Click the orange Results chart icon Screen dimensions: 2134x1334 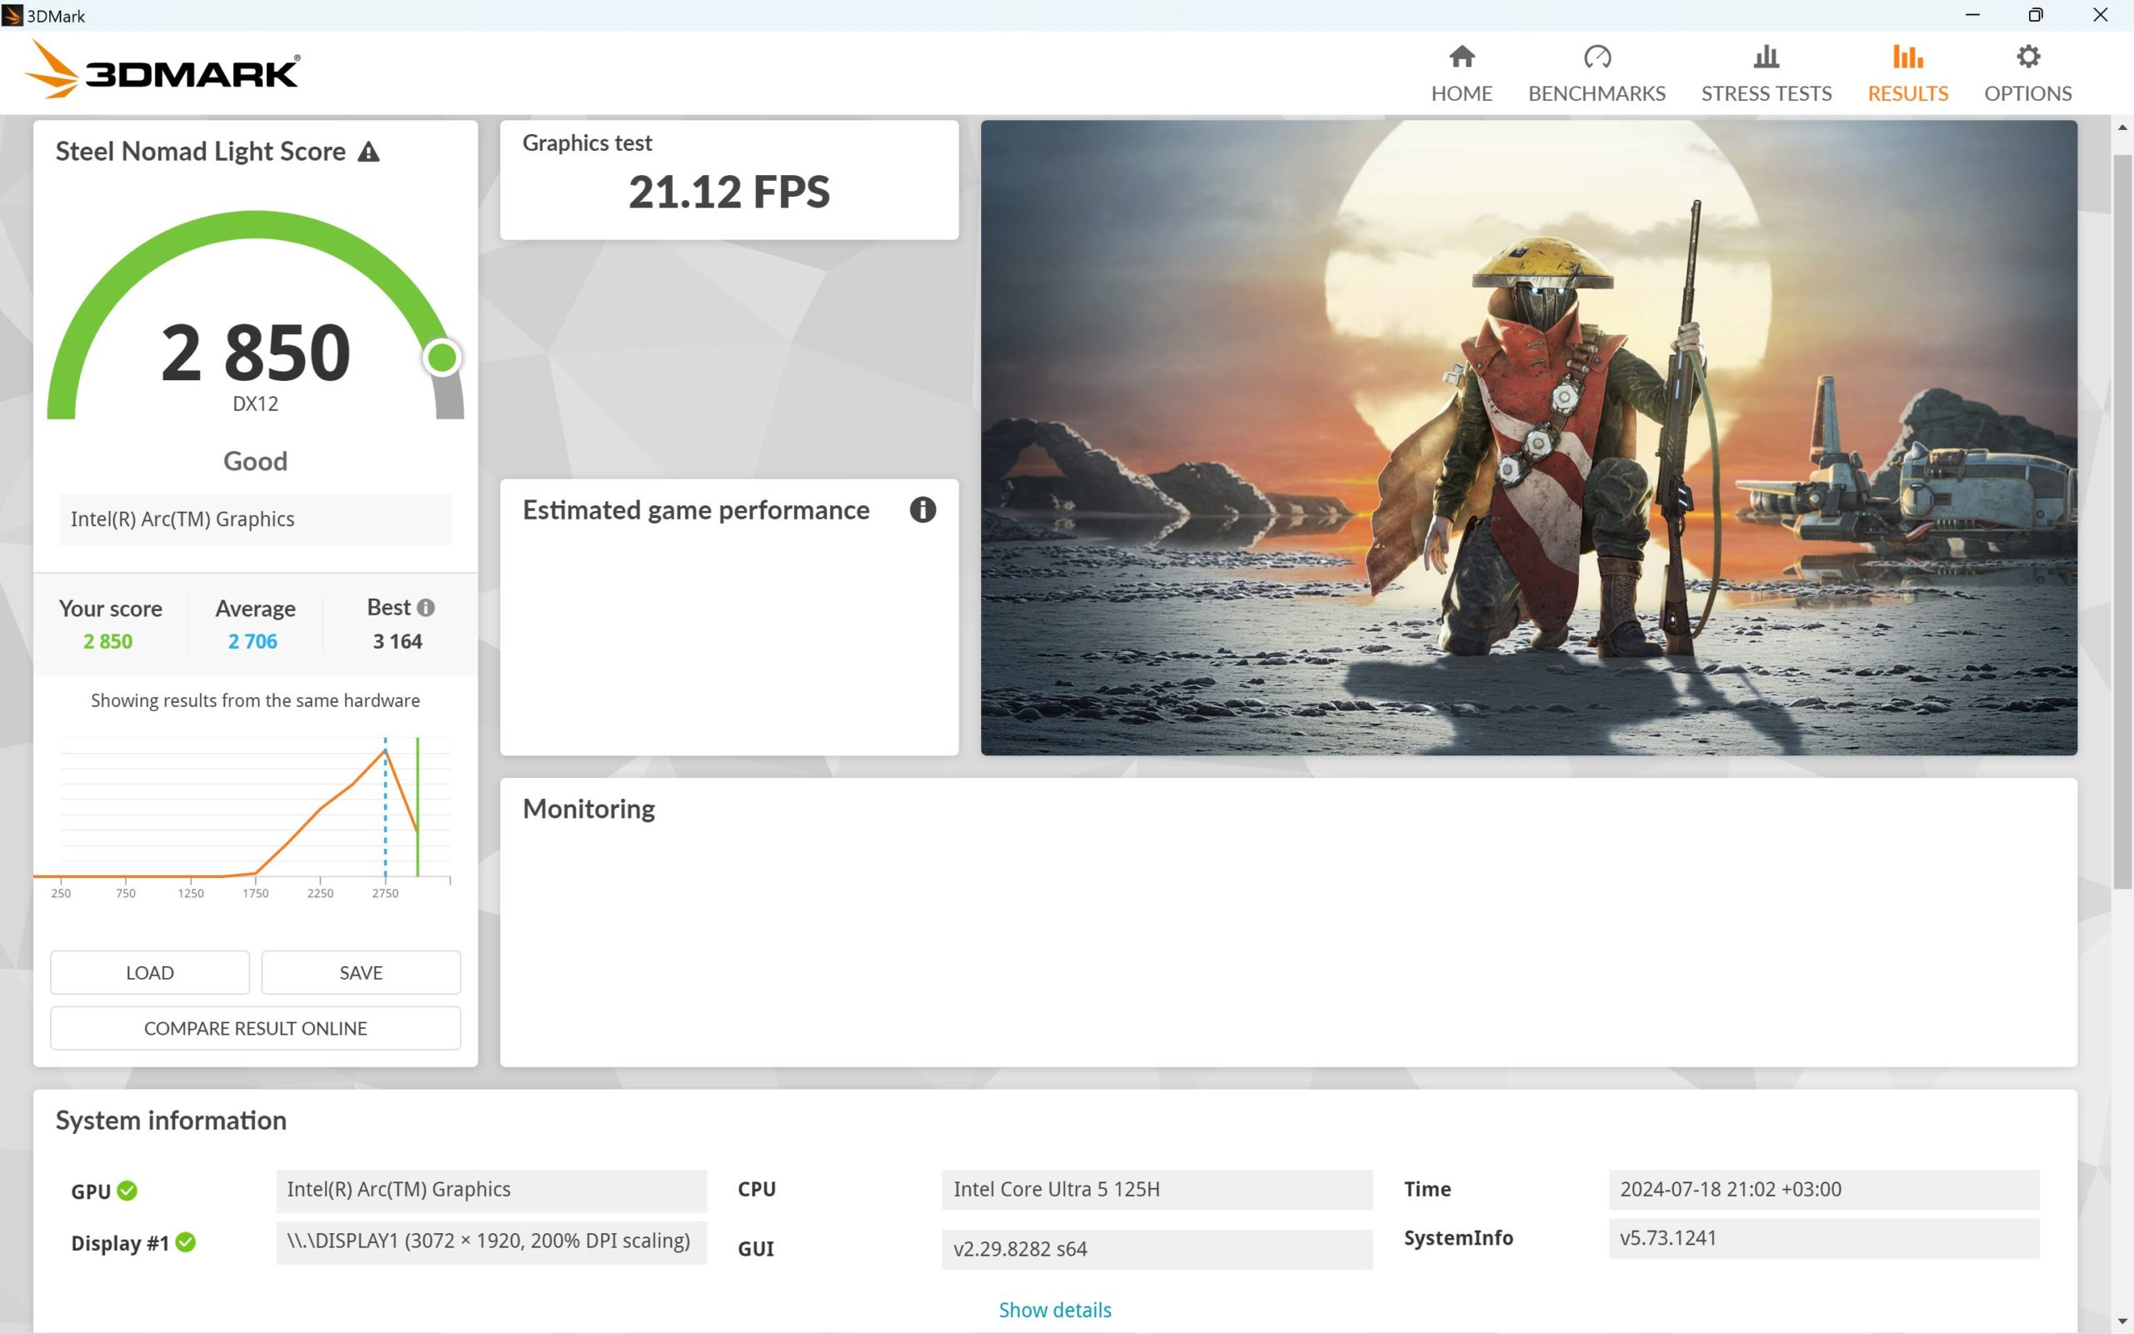click(x=1907, y=57)
